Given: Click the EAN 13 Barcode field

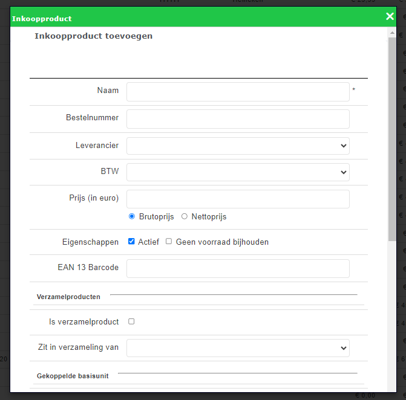Looking at the screenshot, I should pos(238,268).
